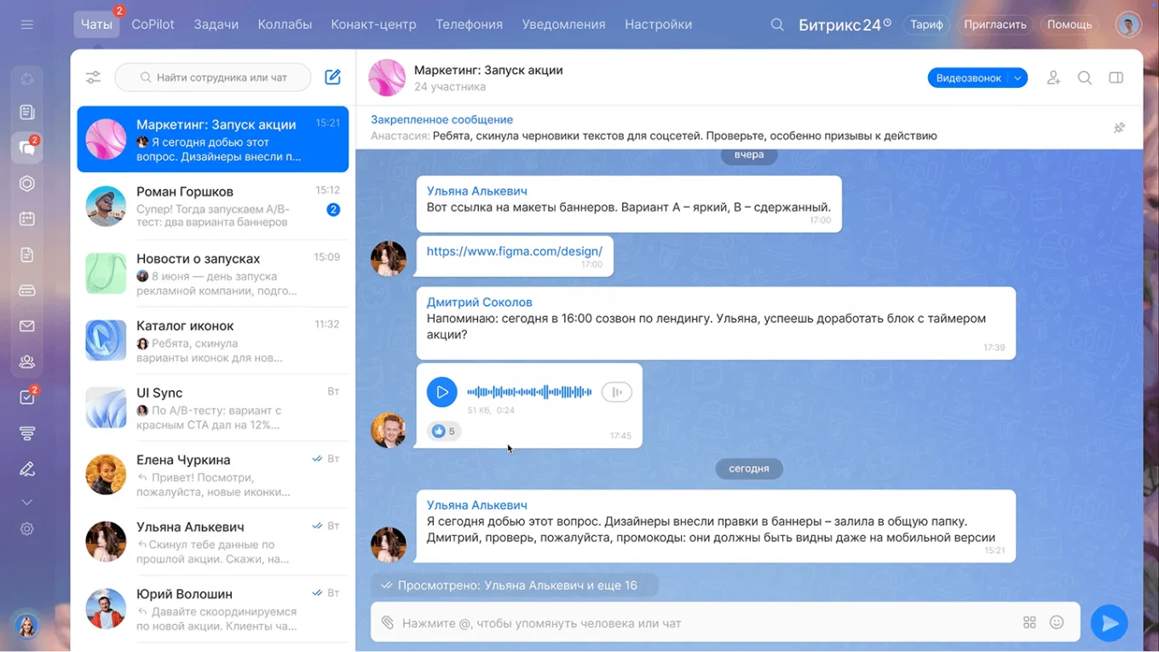
Task: Open the video call options dropdown arrow
Action: point(1019,77)
